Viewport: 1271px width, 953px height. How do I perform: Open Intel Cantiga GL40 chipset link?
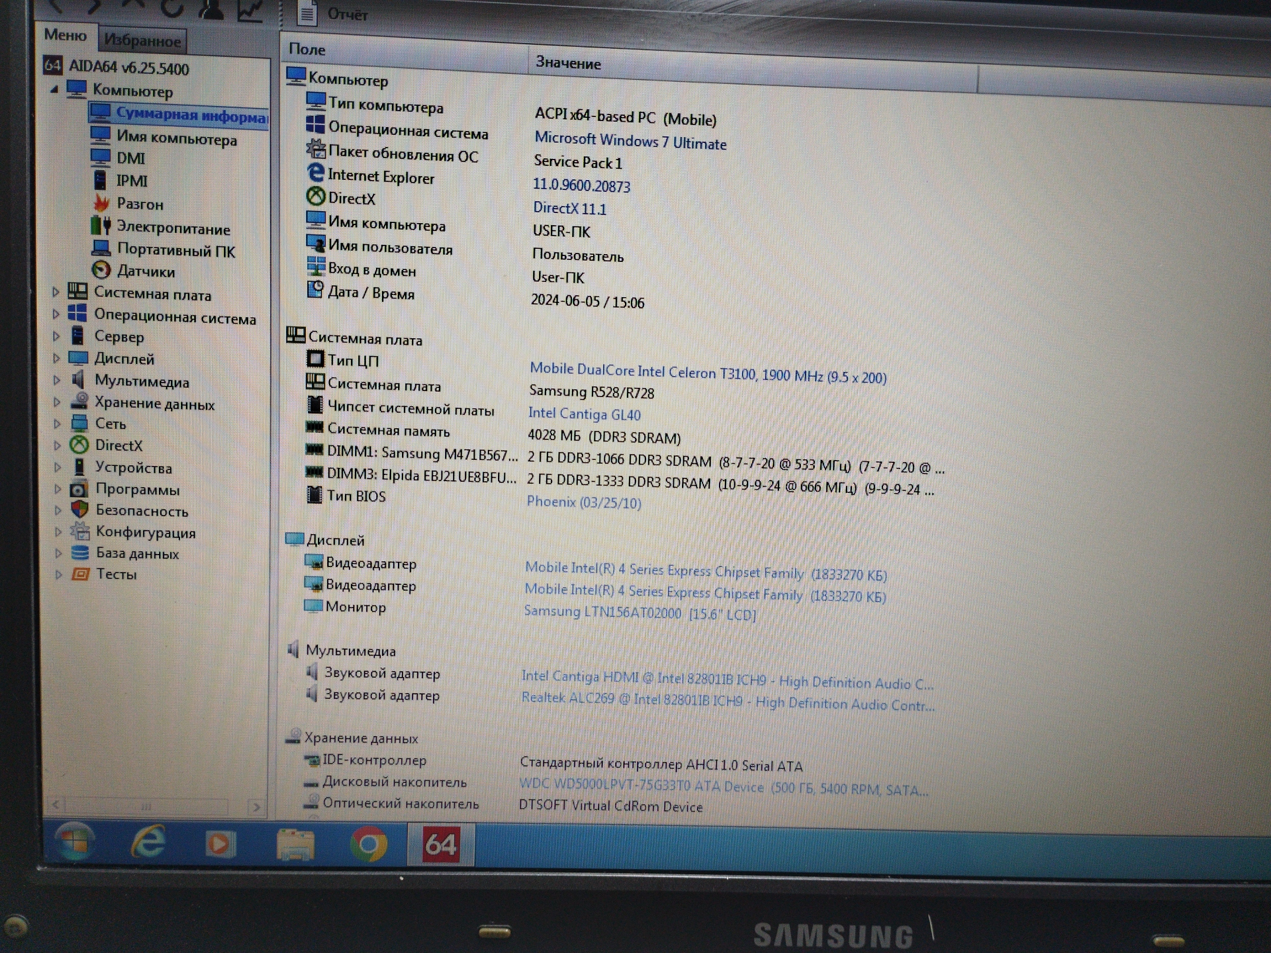coord(584,414)
